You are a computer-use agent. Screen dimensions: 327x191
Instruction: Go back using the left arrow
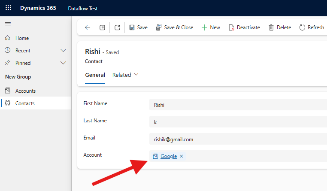[x=87, y=27]
